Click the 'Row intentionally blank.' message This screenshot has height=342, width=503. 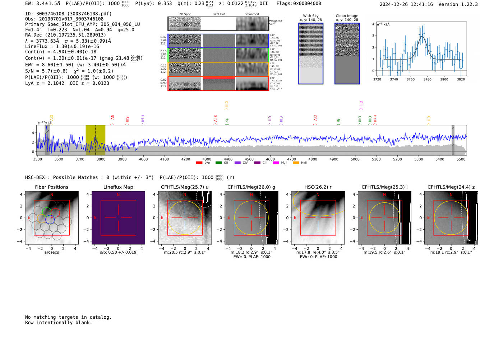pos(59,323)
